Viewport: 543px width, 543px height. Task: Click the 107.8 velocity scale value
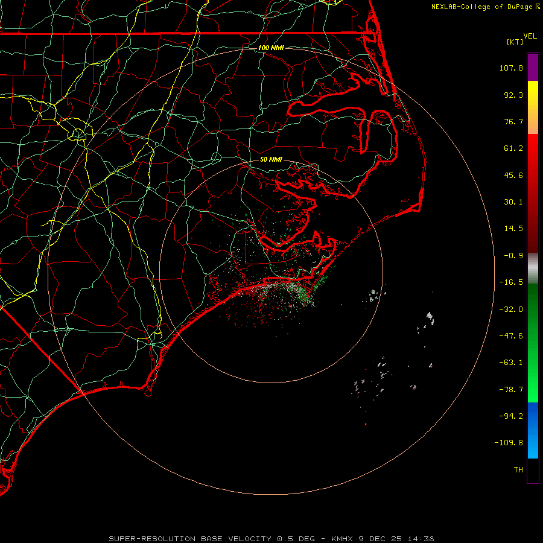coord(511,68)
